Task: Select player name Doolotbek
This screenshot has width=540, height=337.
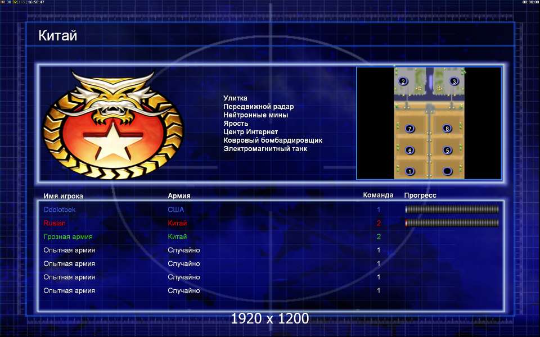Action: pyautogui.click(x=59, y=210)
